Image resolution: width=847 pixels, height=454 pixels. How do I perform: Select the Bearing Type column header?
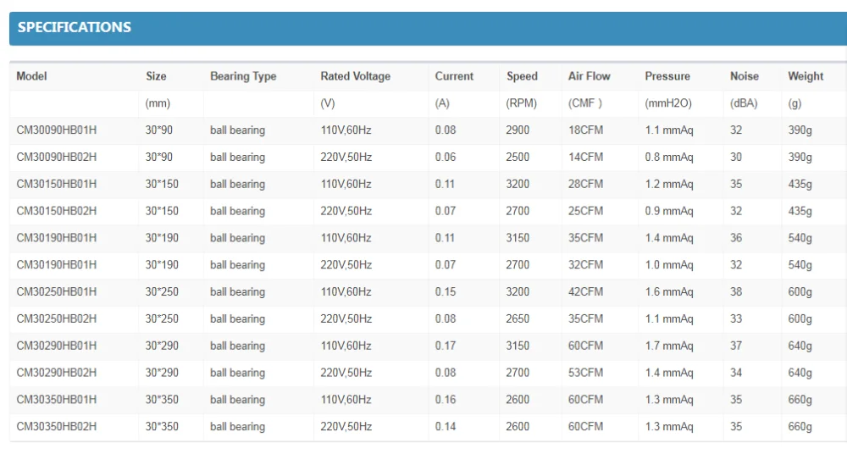click(243, 76)
